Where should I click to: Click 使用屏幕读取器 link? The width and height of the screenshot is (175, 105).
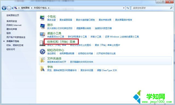coord(67,53)
